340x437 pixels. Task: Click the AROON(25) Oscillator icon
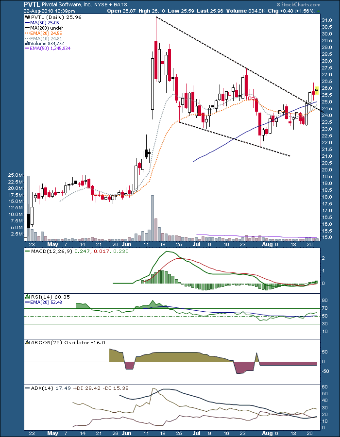pyautogui.click(x=27, y=342)
